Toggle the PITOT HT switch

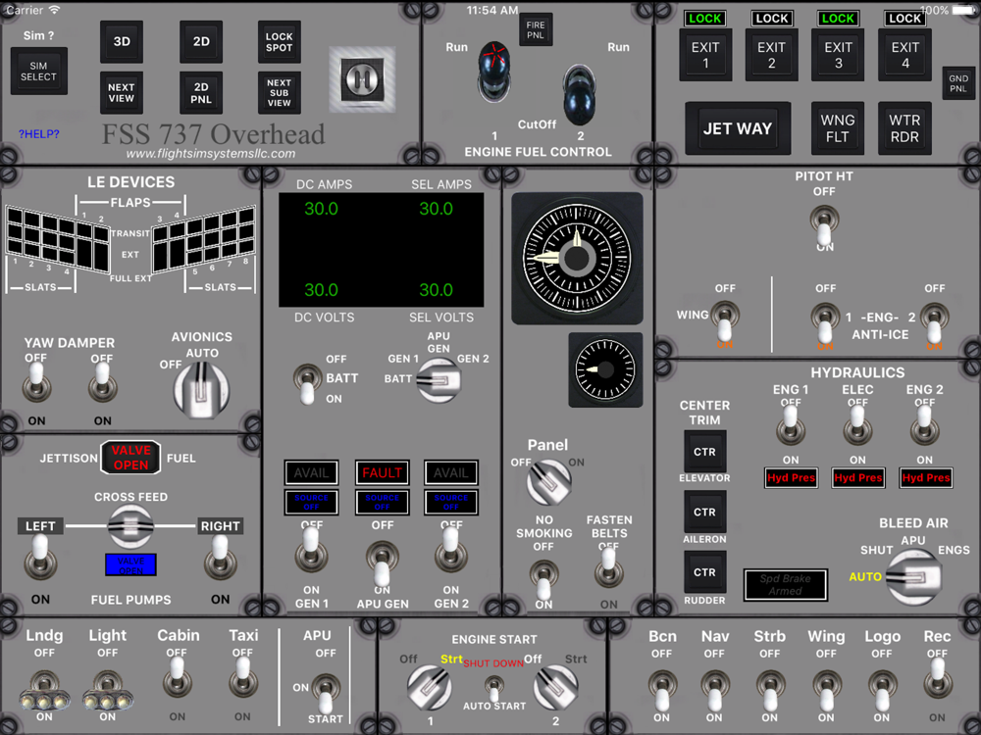824,225
